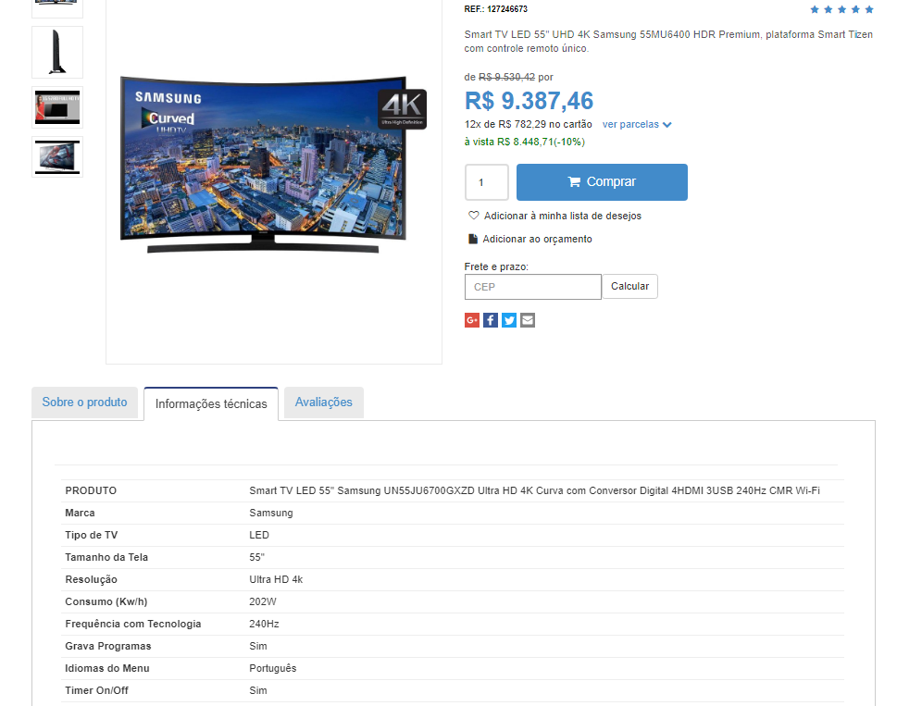Select the thumbnail with red banner
Viewport: 897px width, 706px height.
[57, 107]
